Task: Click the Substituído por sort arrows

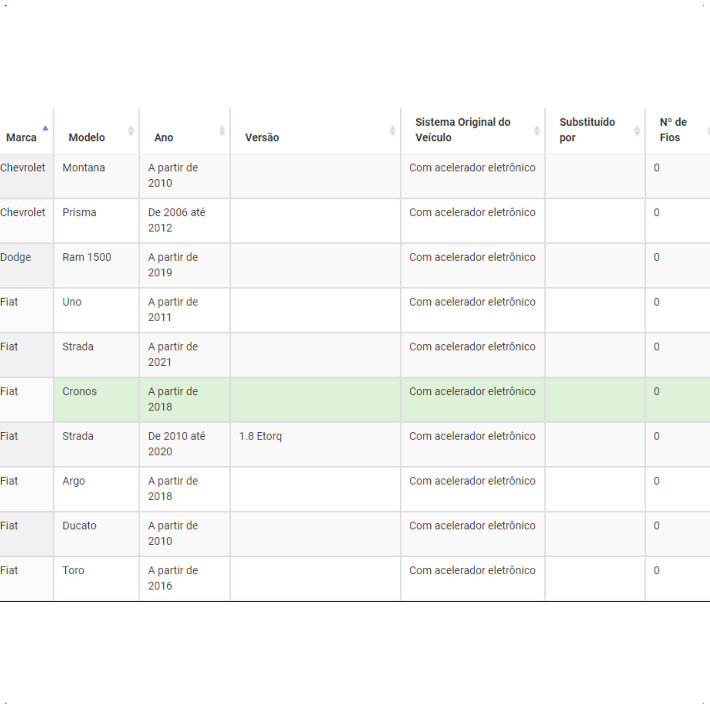Action: 637,131
